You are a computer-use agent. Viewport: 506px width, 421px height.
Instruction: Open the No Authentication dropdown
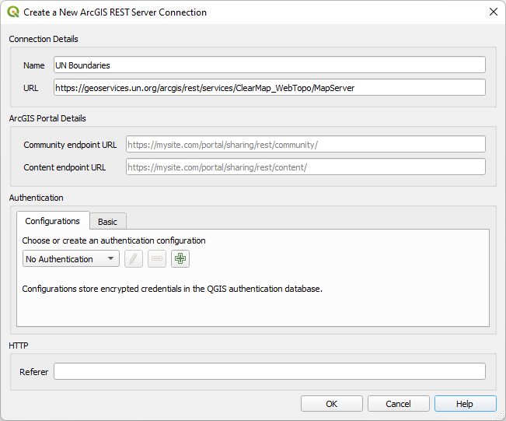[x=71, y=259]
